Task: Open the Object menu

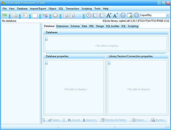Action: click(x=52, y=9)
